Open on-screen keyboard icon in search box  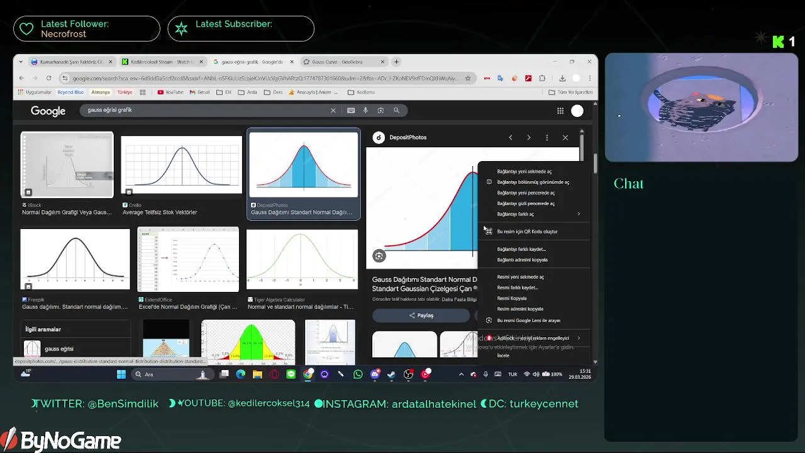[351, 110]
